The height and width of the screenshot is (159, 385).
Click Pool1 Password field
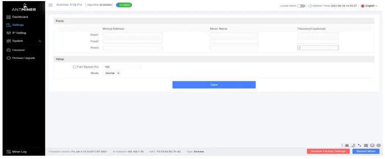pos(318,35)
